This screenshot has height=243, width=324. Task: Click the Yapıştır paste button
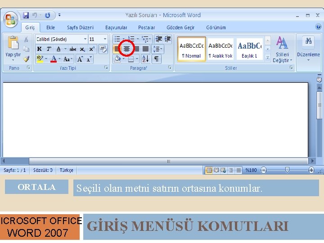[13, 49]
